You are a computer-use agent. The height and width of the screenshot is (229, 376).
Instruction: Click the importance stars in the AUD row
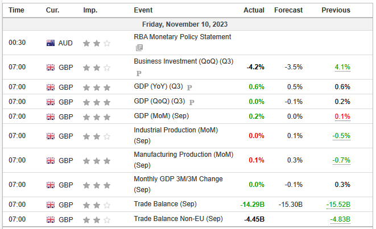coord(96,43)
